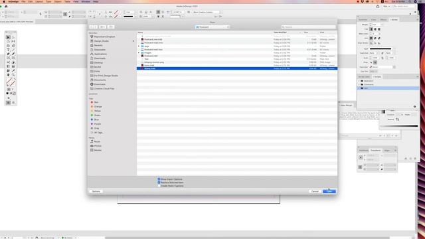Click the Open button in dialog
The image size is (425, 239).
[x=329, y=191]
